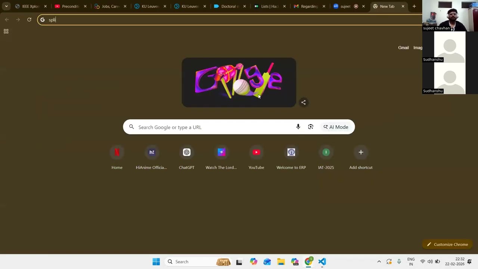Open Task View on the taskbar

tap(239, 262)
